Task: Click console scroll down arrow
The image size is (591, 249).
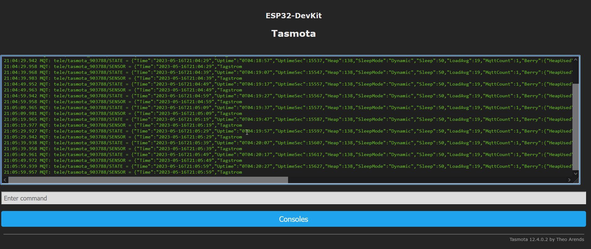Action: click(576, 173)
